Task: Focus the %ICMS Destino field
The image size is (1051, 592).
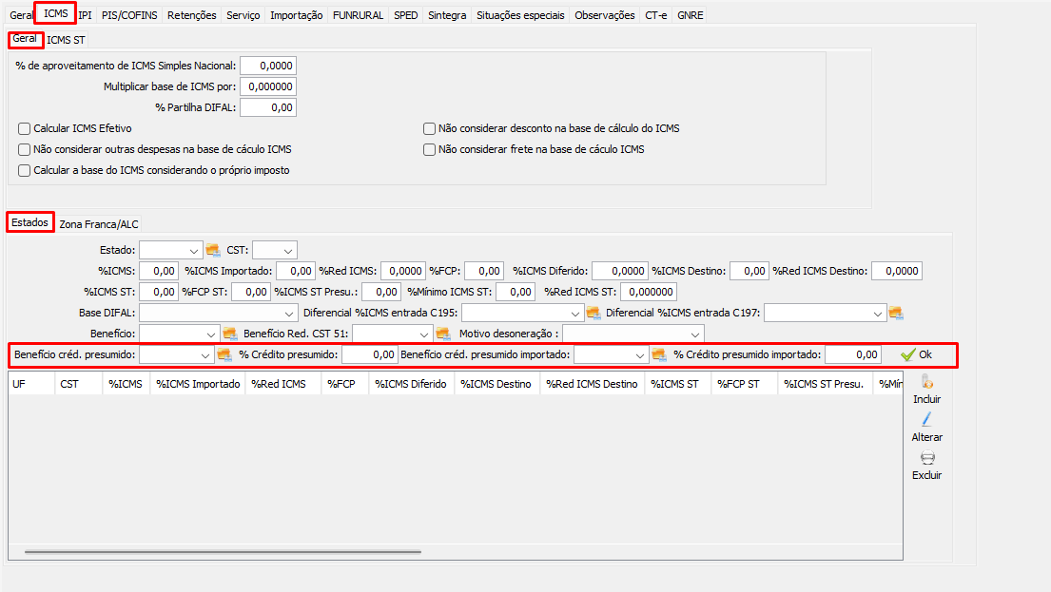Action: click(x=749, y=271)
